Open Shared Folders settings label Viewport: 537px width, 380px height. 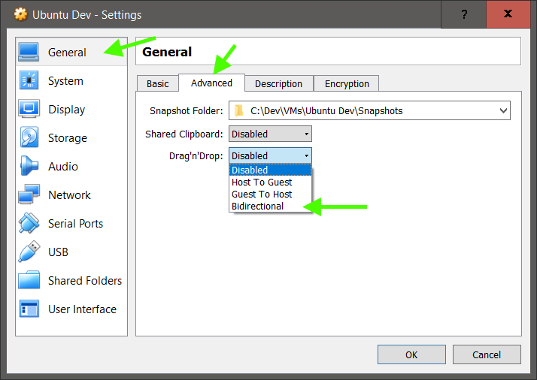point(84,280)
